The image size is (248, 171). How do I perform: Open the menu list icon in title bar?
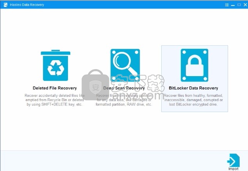click(x=227, y=5)
